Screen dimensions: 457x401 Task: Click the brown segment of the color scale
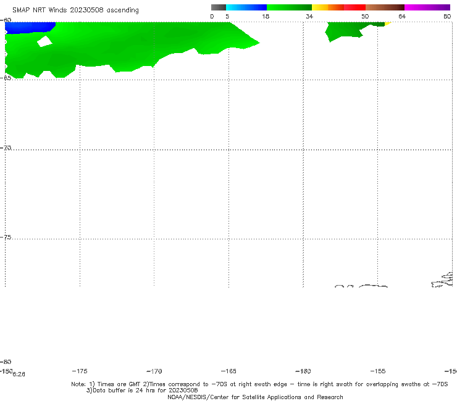385,7
